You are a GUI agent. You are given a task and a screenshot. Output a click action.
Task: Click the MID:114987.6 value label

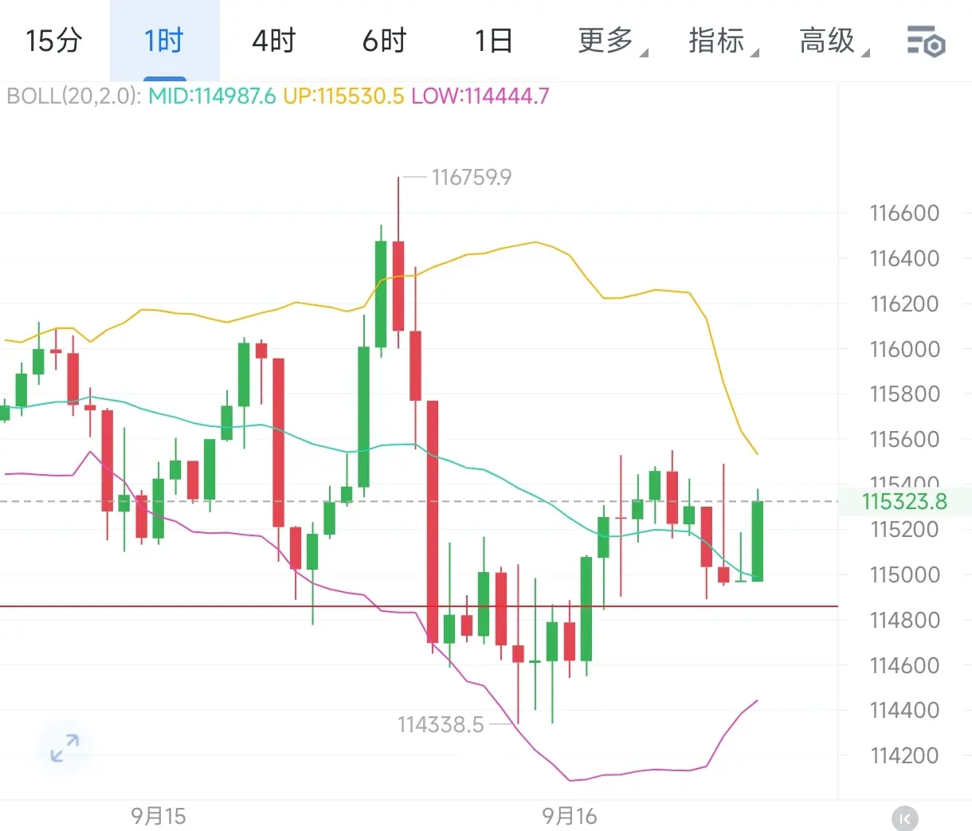tap(212, 96)
